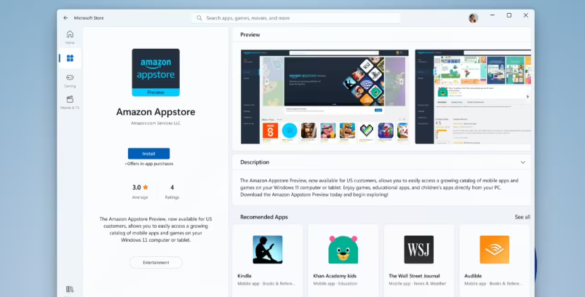Close the Microsoft Store window
This screenshot has width=585, height=297.
point(525,15)
